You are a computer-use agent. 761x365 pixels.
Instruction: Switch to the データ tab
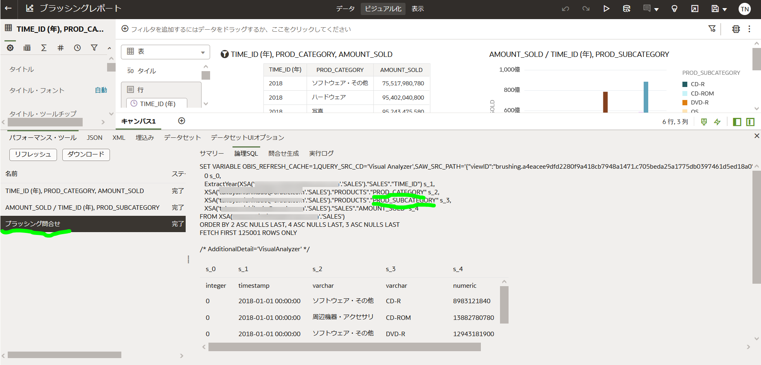(x=345, y=9)
